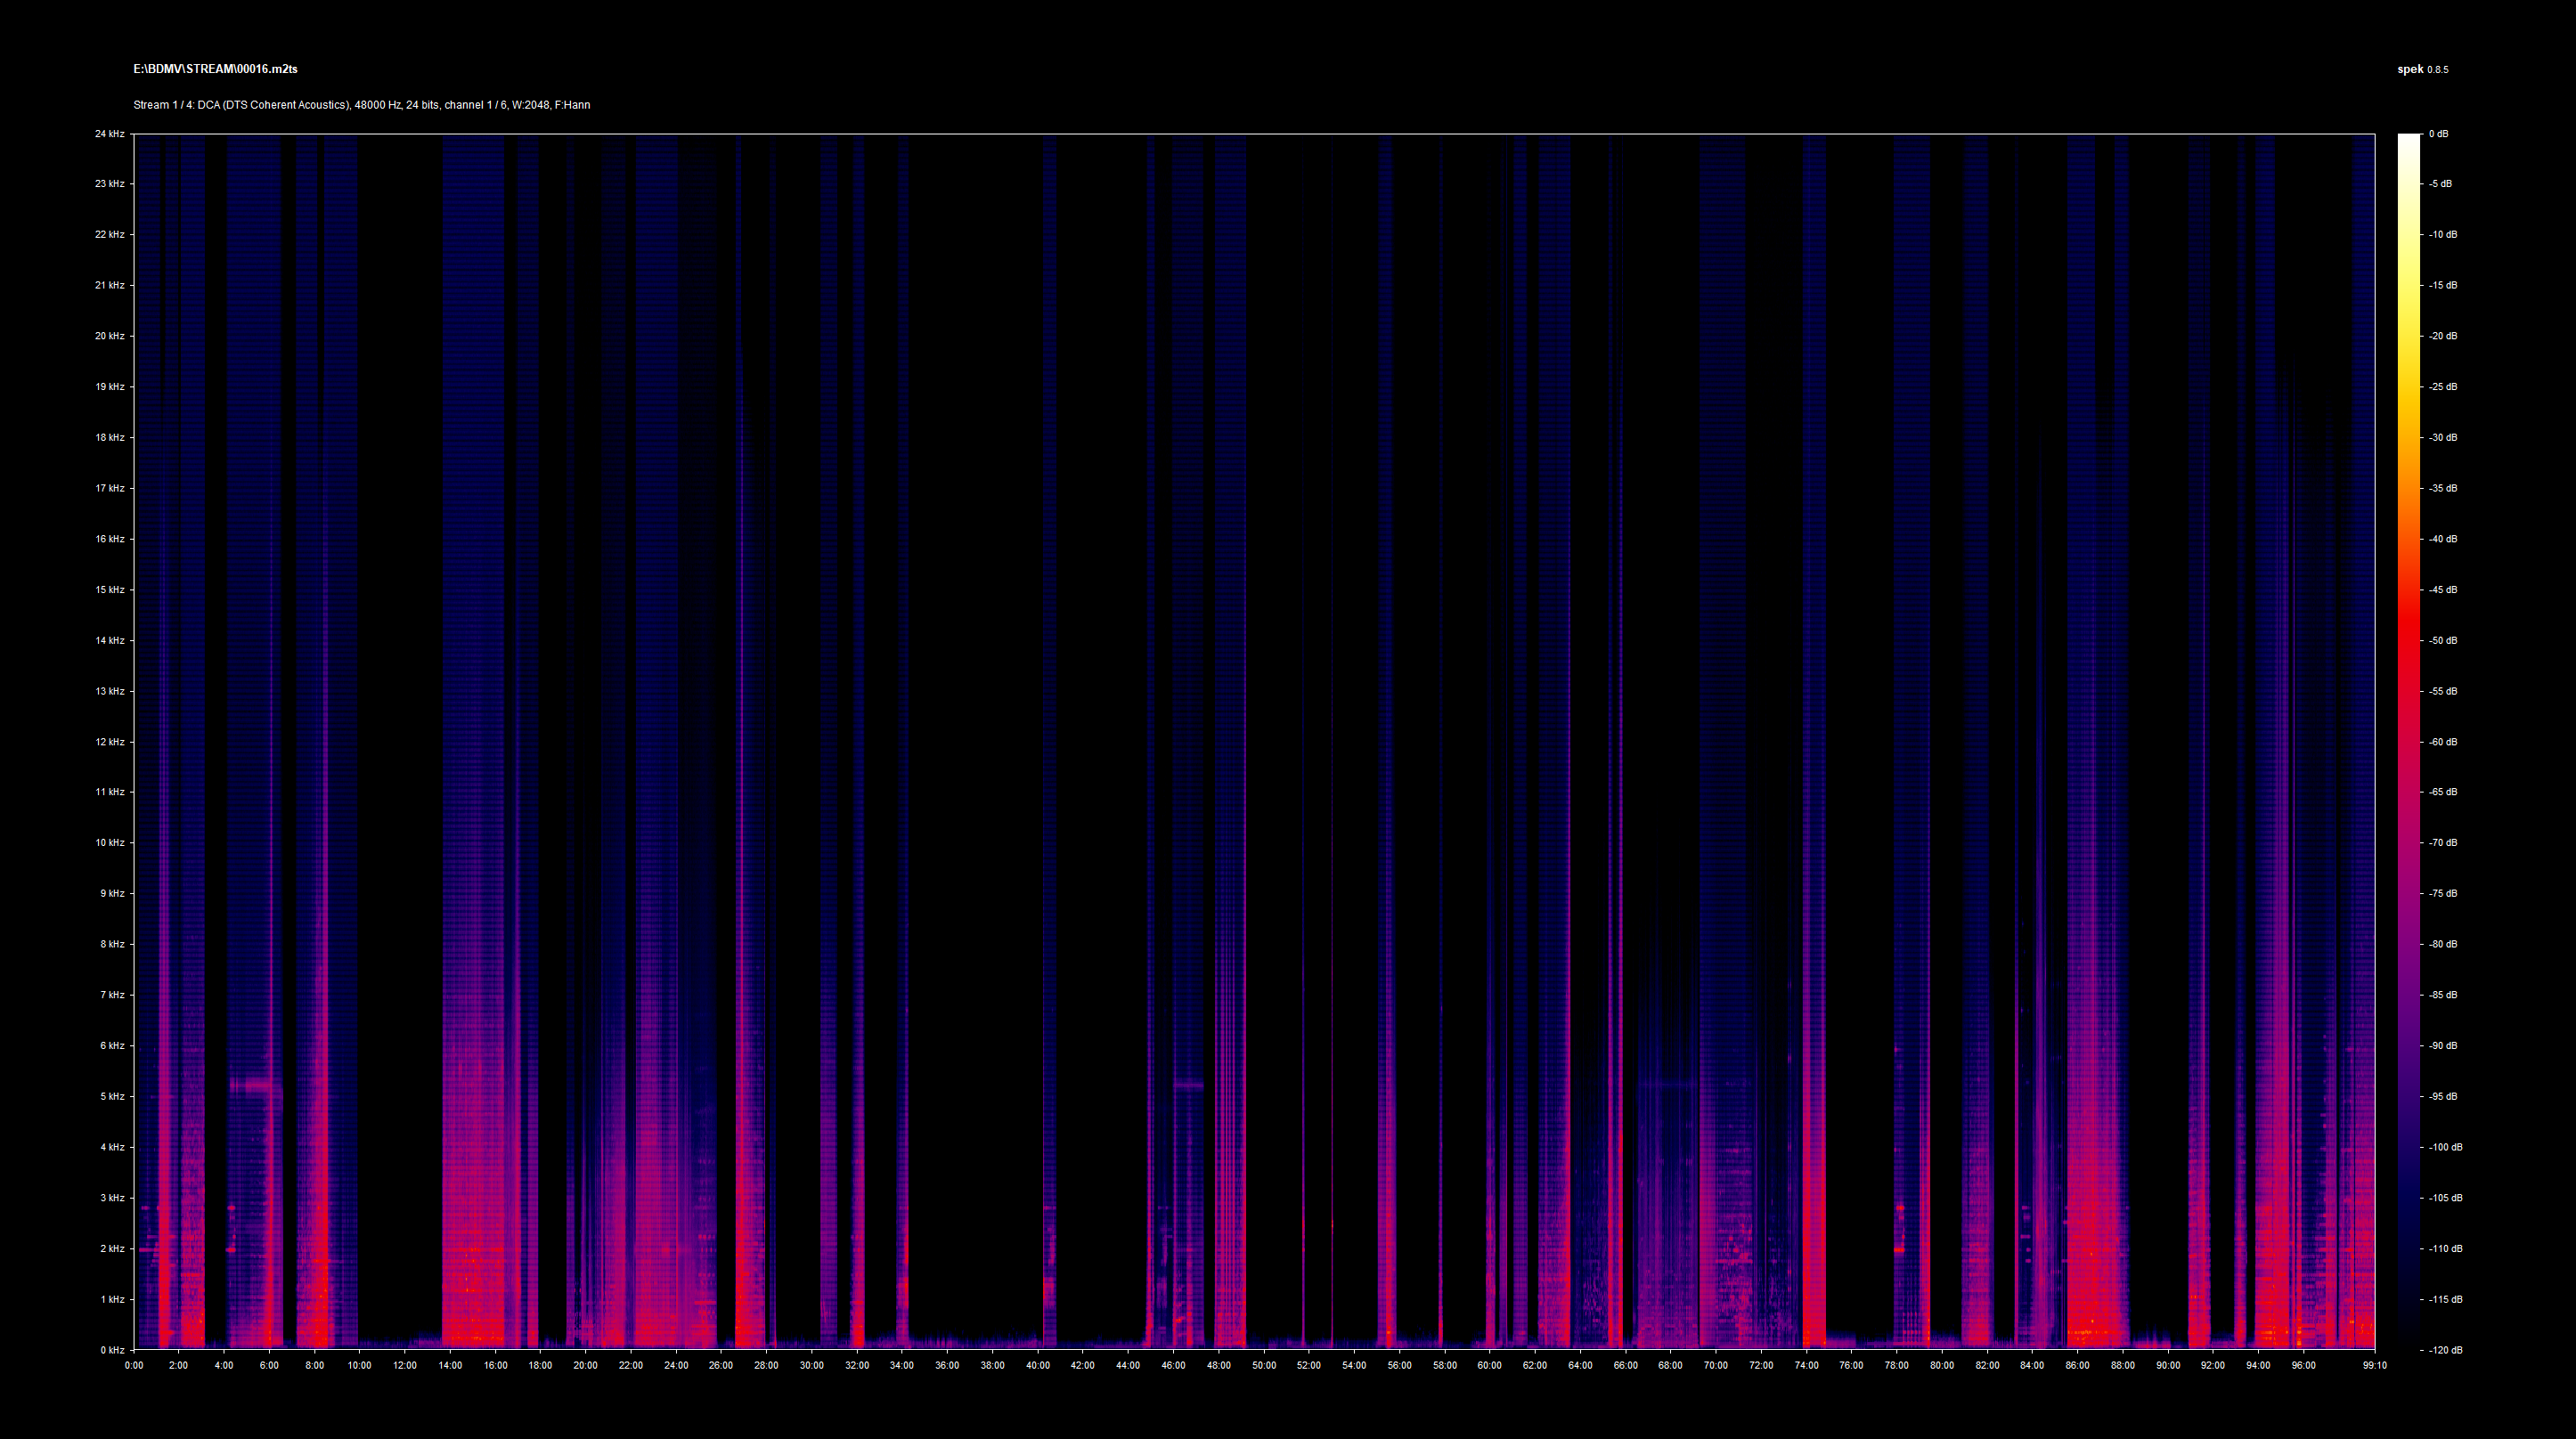Click the -120 dB scale label
This screenshot has height=1439, width=2576.
click(x=2445, y=1350)
